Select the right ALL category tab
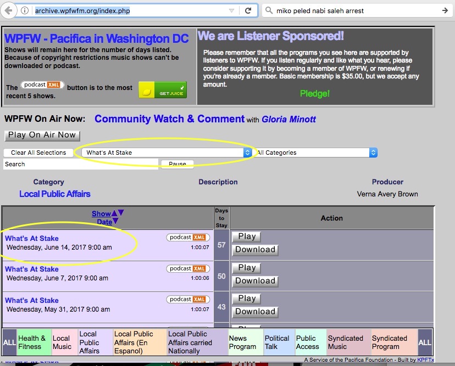 pyautogui.click(x=425, y=342)
